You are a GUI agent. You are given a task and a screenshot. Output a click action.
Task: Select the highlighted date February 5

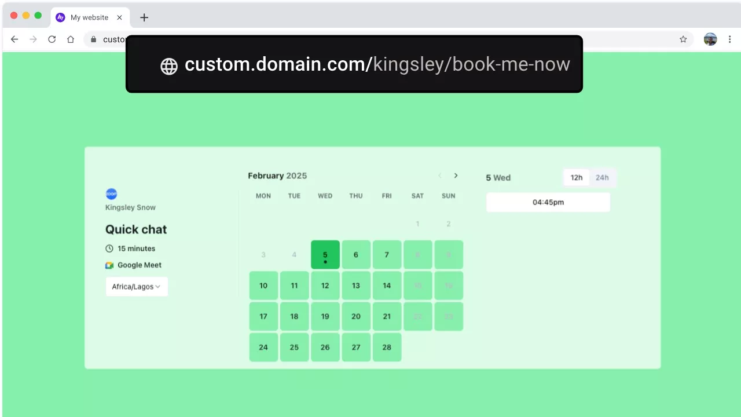325,255
